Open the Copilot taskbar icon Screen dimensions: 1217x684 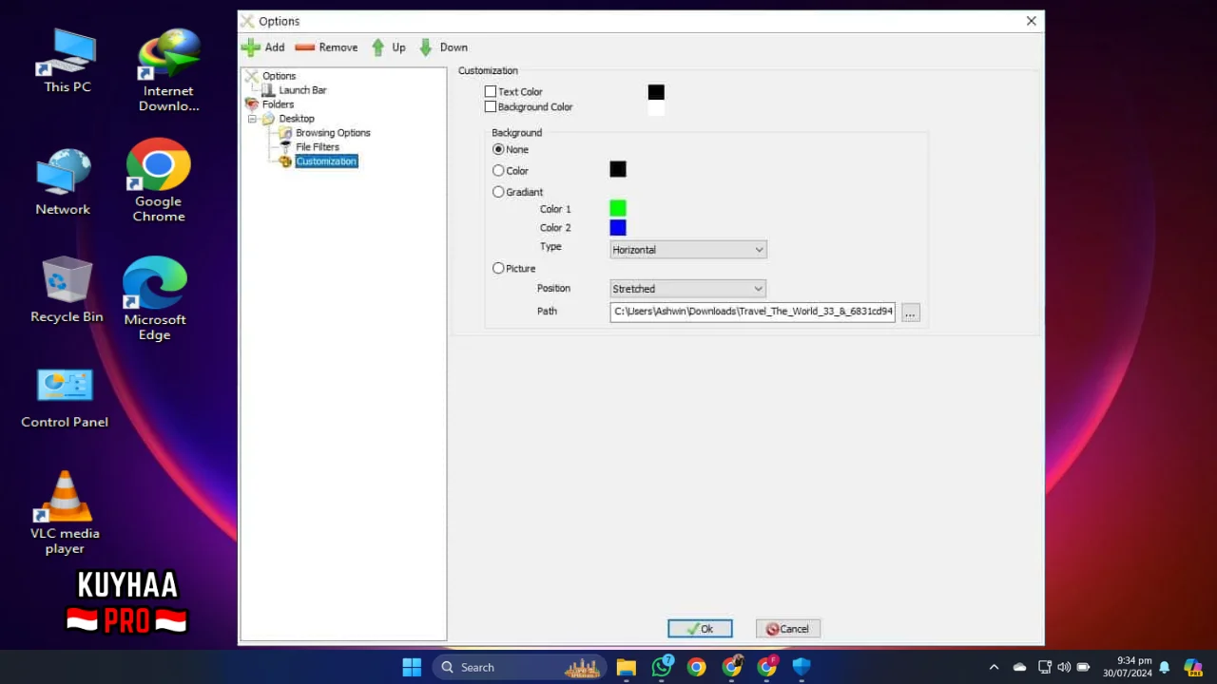(x=1192, y=667)
